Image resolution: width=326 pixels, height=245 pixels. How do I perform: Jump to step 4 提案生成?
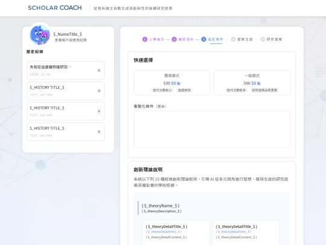click(x=241, y=39)
